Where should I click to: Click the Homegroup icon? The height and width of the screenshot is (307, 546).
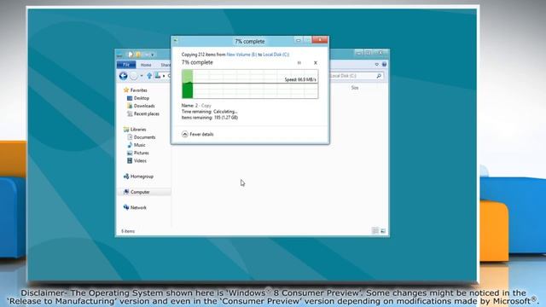click(126, 177)
